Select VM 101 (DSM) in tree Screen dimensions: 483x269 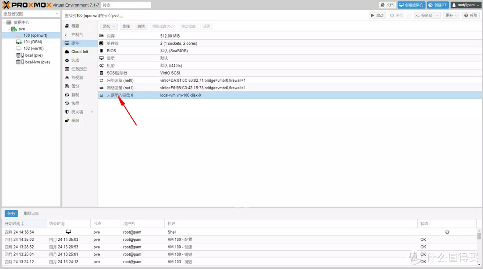pyautogui.click(x=31, y=42)
